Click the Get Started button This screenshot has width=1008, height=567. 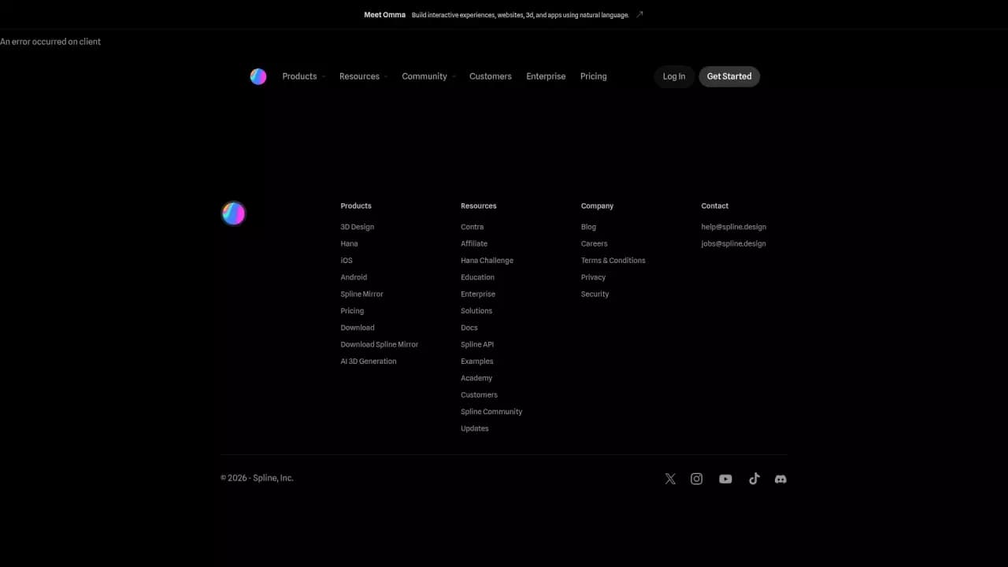point(729,76)
